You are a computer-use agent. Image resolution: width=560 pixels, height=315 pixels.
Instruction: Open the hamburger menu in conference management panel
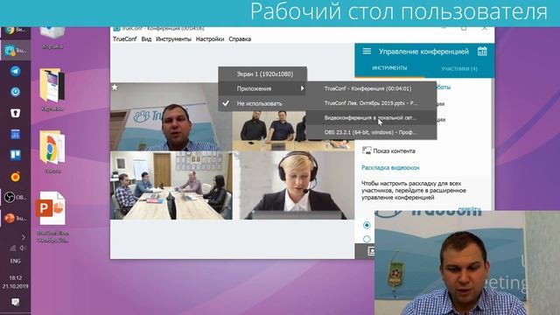point(367,52)
